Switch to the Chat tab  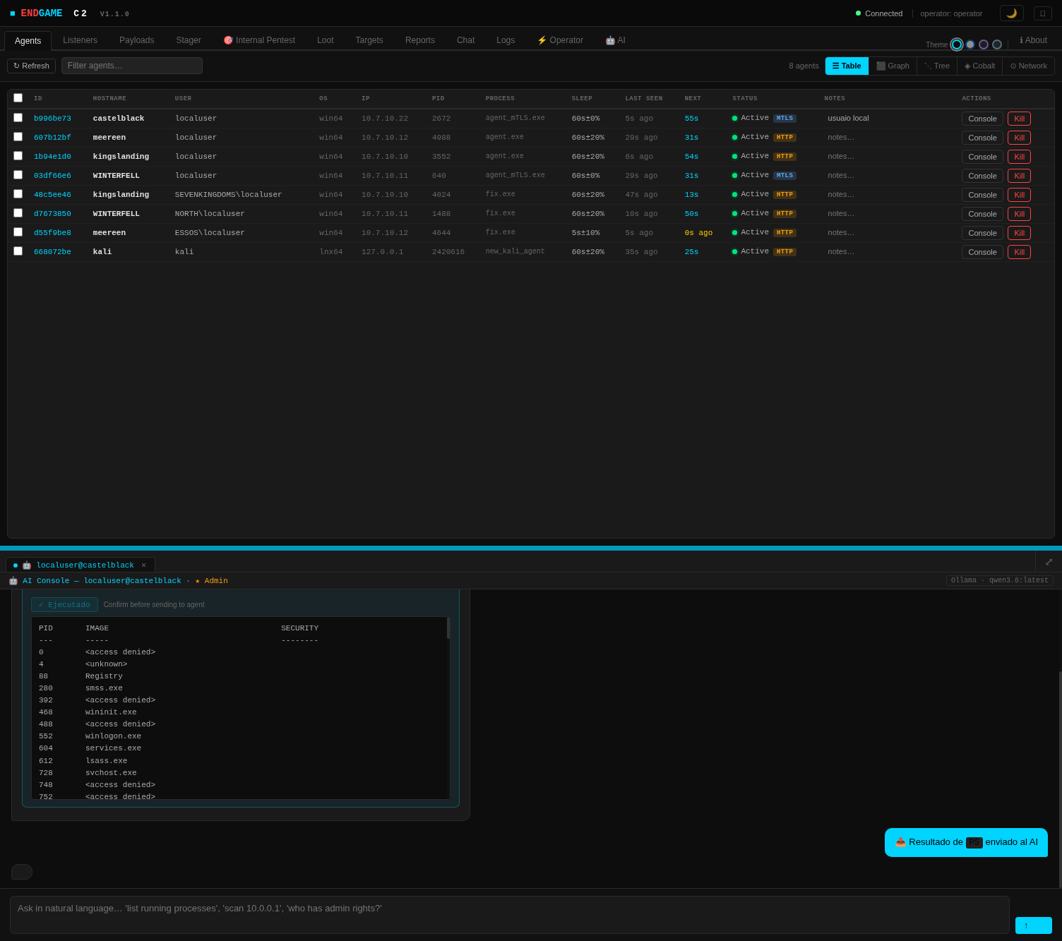[465, 40]
